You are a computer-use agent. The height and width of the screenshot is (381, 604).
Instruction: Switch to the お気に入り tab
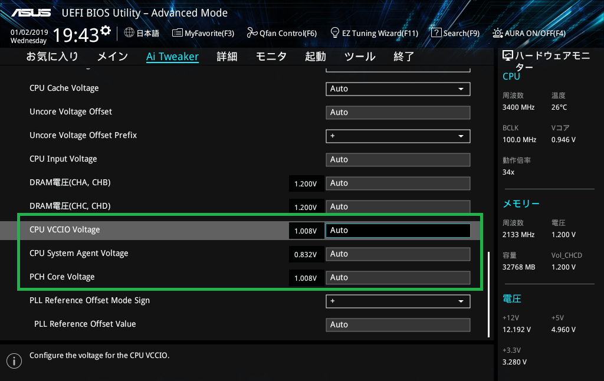tap(52, 57)
